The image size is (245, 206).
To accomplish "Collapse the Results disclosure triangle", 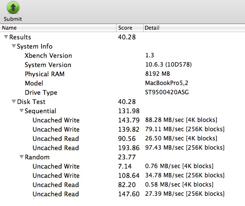I will point(6,37).
